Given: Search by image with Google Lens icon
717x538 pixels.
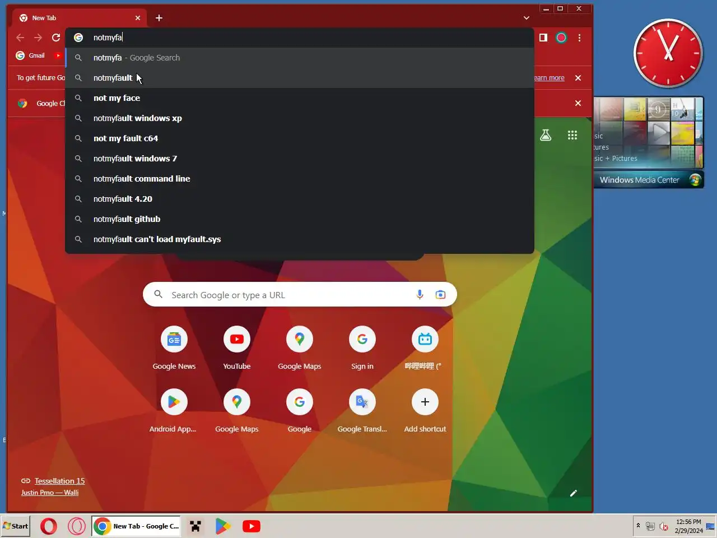Looking at the screenshot, I should click(440, 295).
